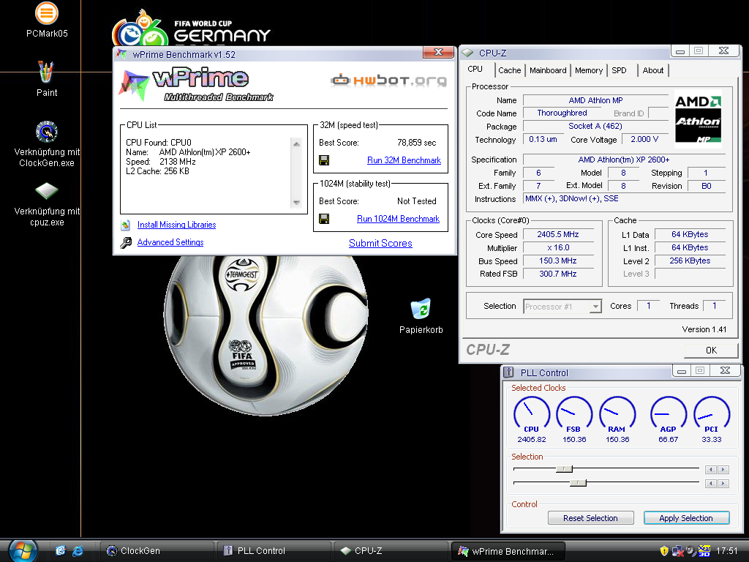
Task: Click the security shield tray icon
Action: (x=664, y=551)
